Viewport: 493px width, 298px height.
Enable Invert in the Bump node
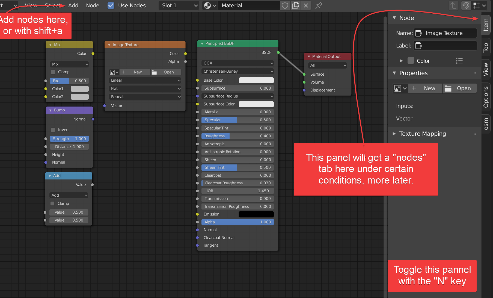[53, 130]
